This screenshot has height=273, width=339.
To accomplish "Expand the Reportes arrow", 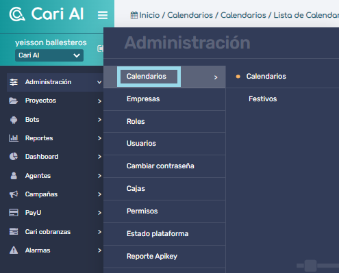I will [99, 138].
